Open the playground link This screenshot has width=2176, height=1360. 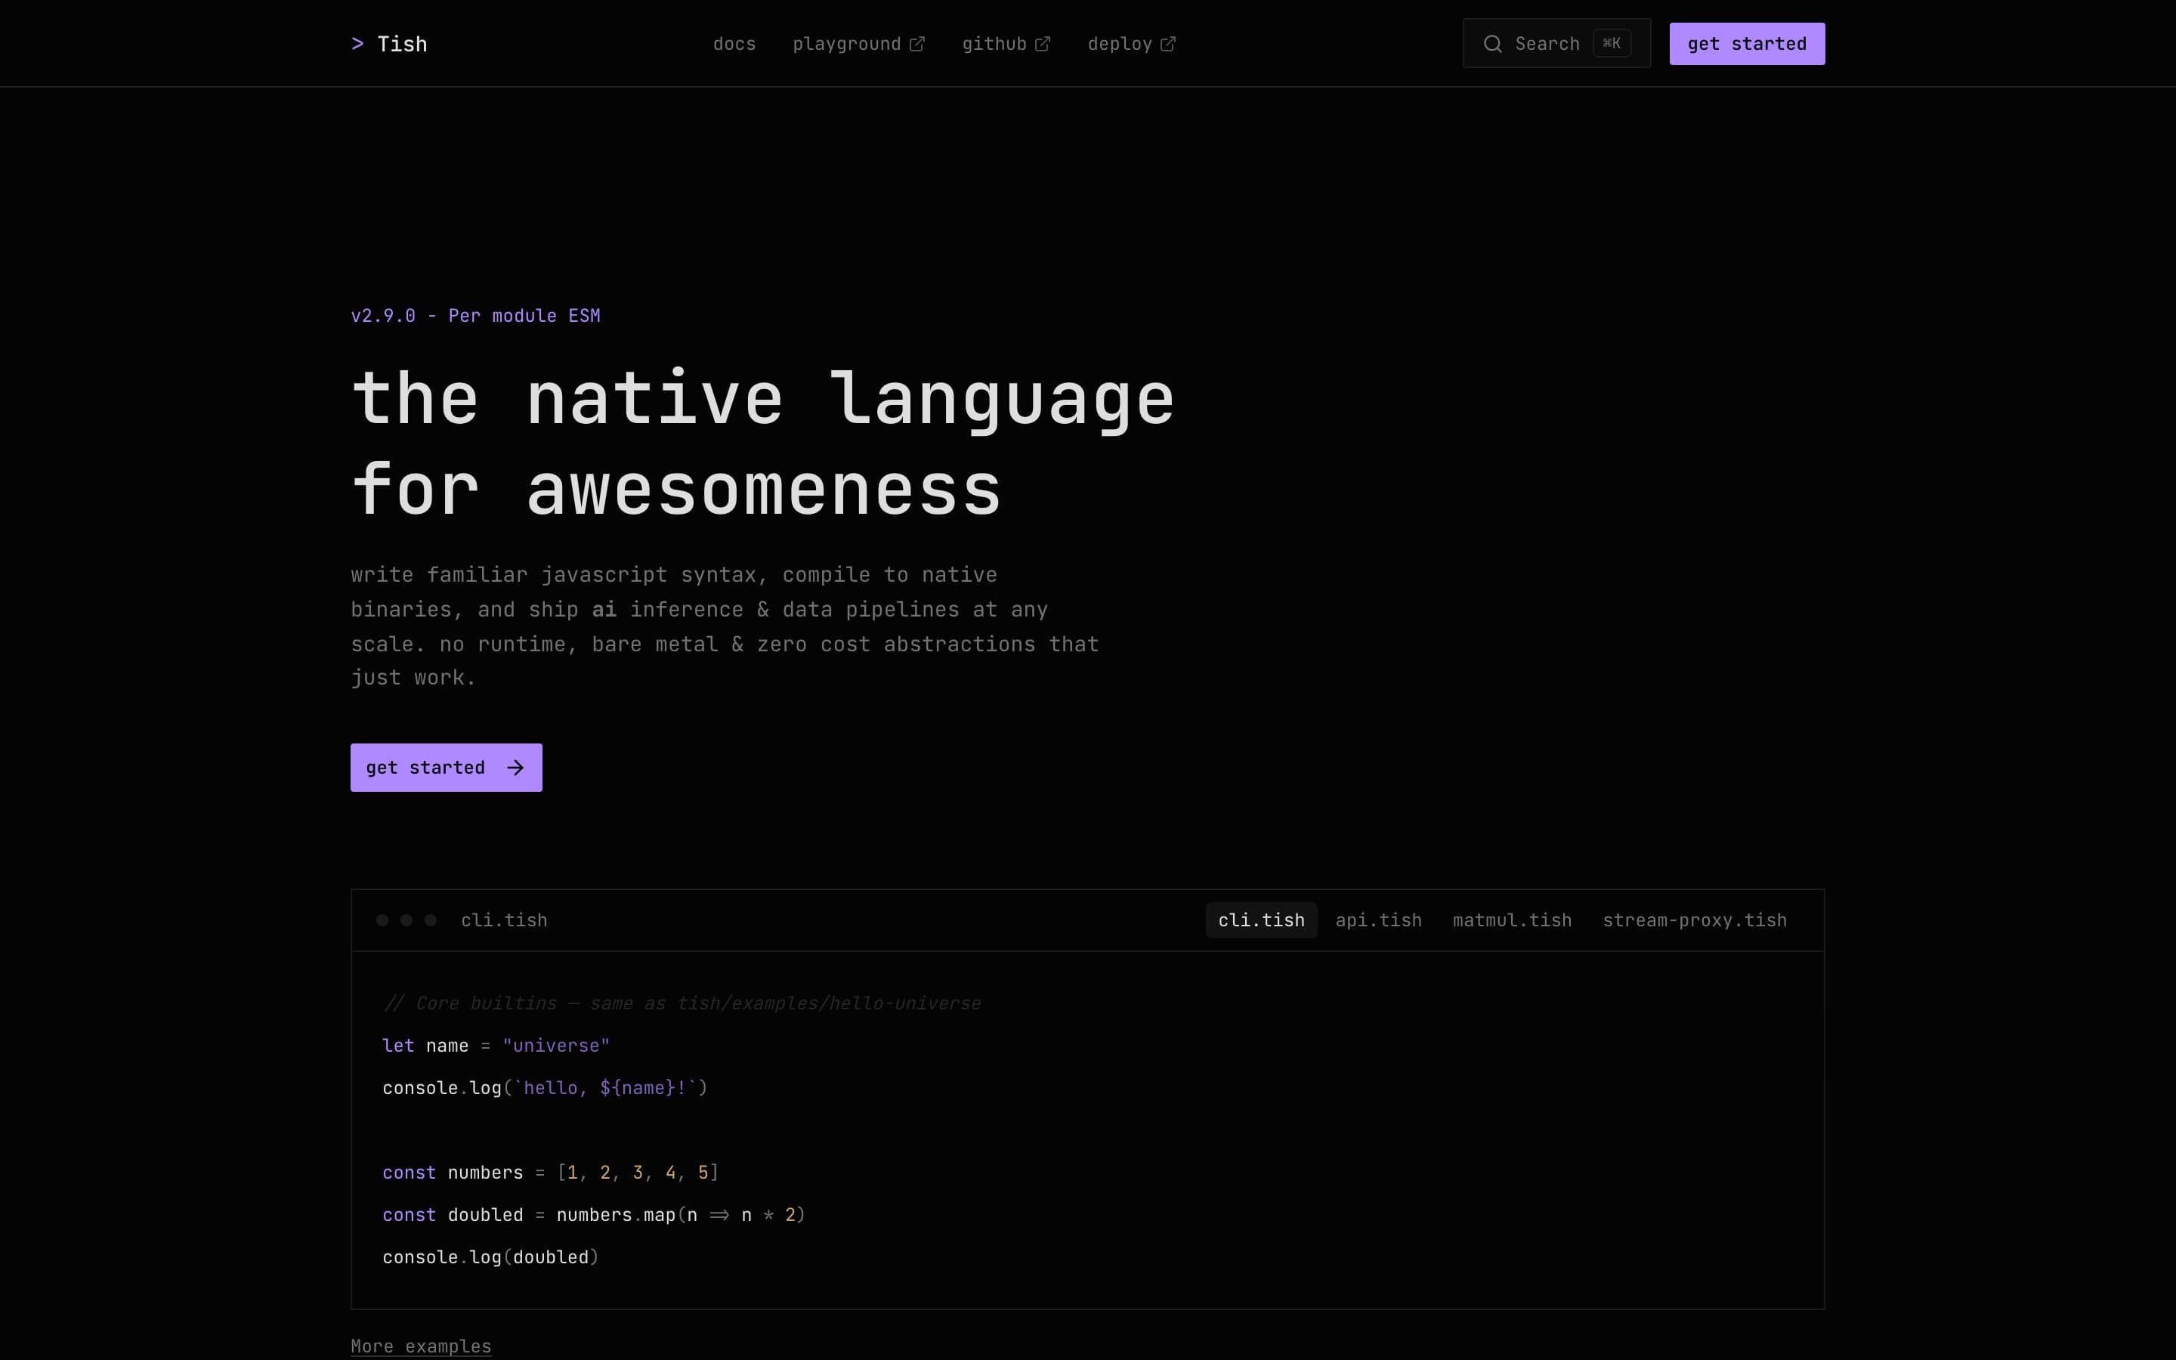(858, 44)
